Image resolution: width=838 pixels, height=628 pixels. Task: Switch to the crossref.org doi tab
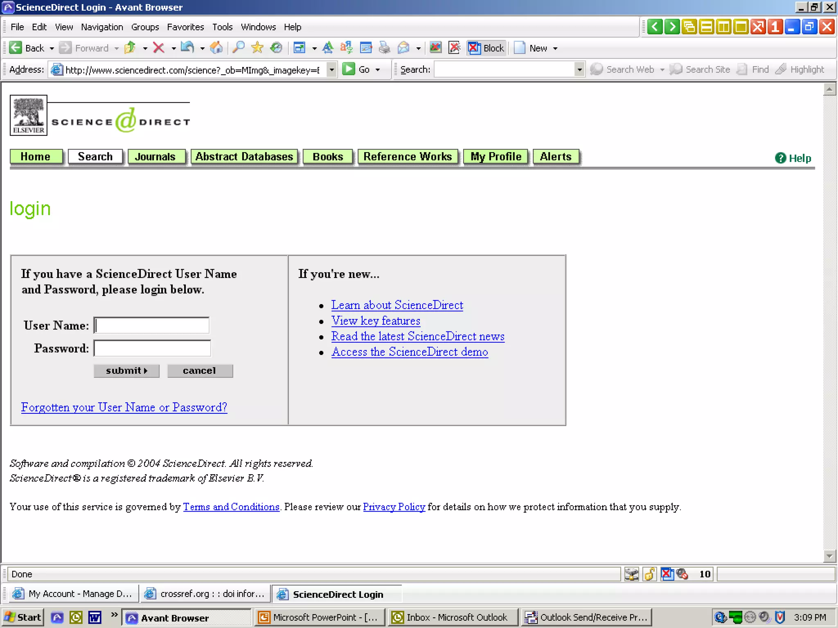[x=206, y=594]
